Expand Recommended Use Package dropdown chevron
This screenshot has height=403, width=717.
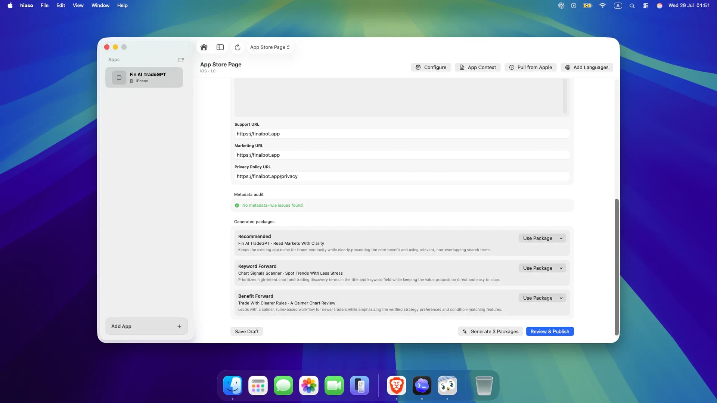[x=561, y=238]
